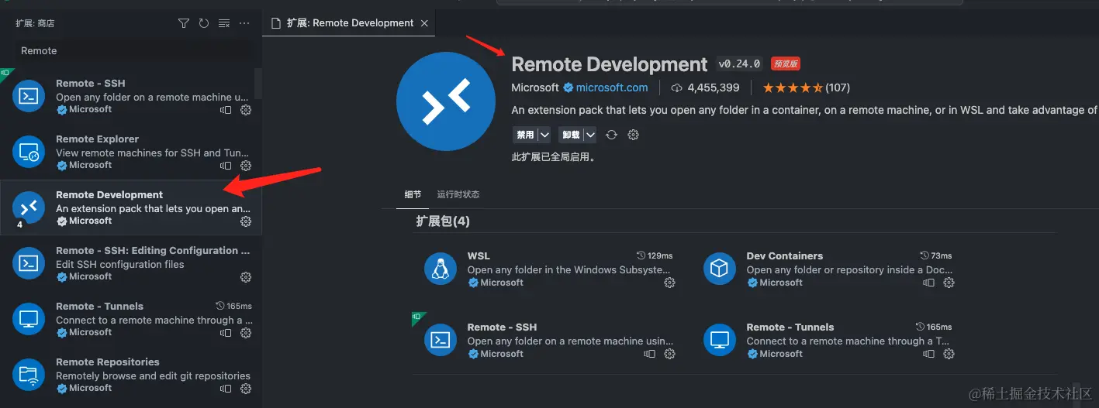This screenshot has height=408, width=1099.
Task: Clear extensions search results icon
Action: click(224, 23)
